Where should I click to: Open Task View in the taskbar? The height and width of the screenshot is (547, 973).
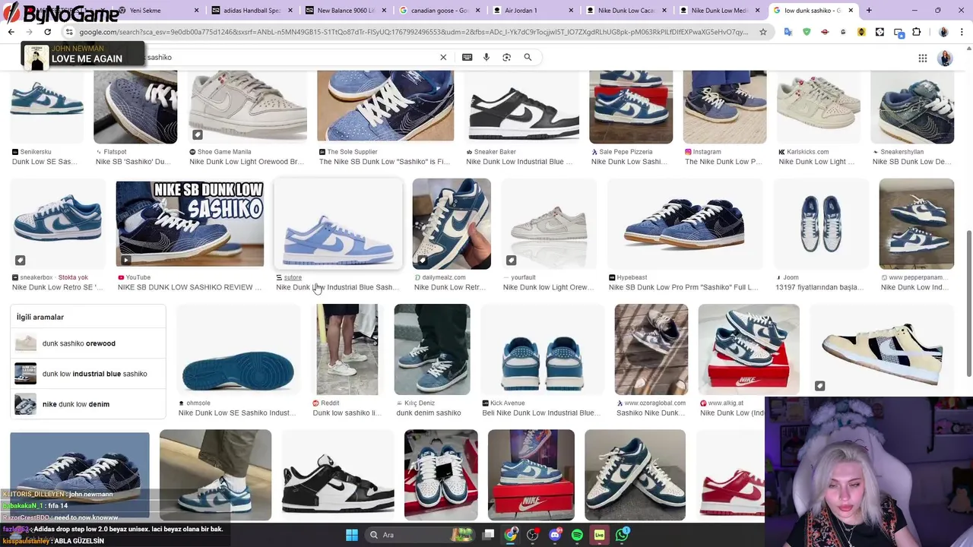pos(489,535)
